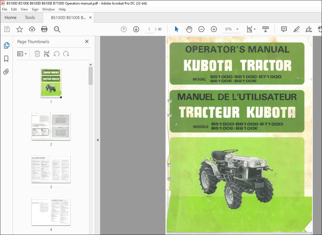Click the upload to cloud icon
Screen dimensions: 322x235
32,30
